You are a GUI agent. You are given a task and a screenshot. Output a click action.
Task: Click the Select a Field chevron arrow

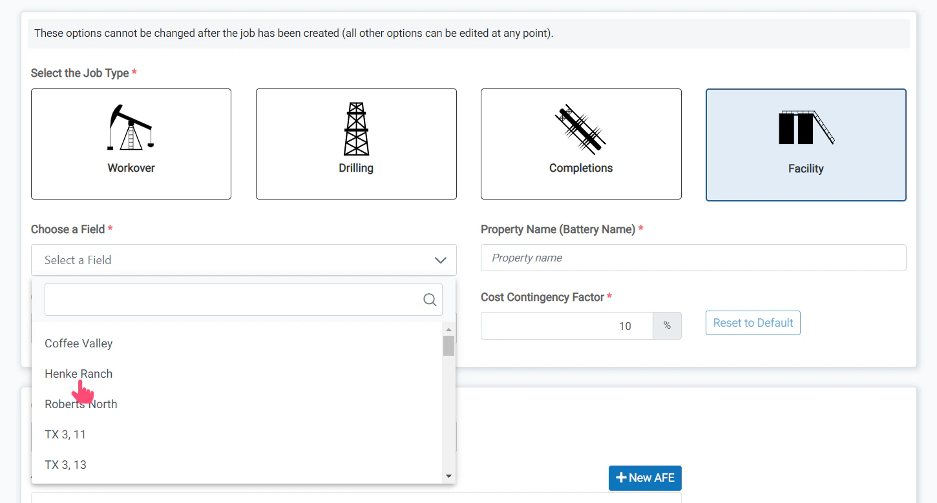click(x=440, y=260)
